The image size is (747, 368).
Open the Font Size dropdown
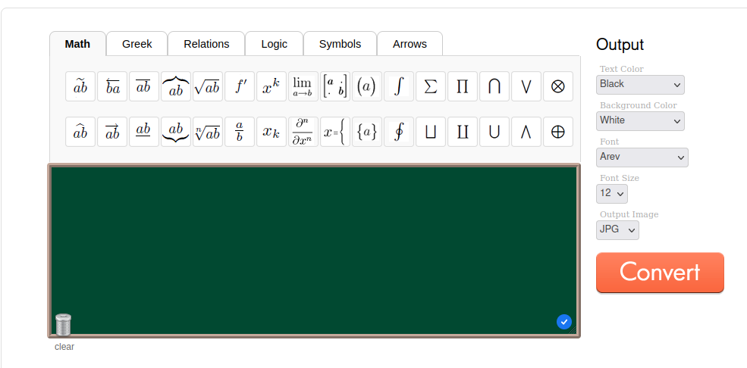coord(612,194)
